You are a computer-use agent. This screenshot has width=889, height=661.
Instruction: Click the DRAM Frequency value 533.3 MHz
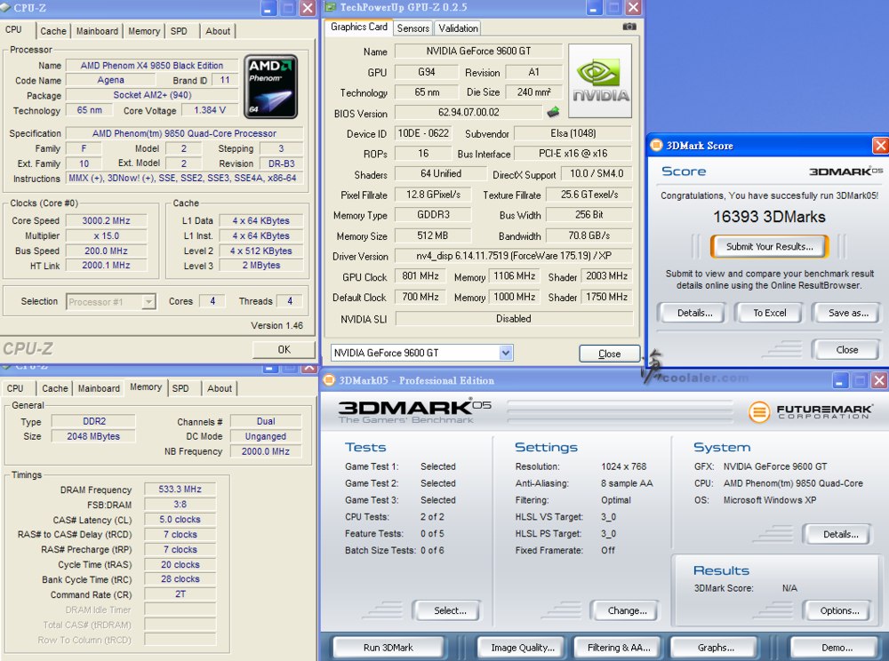click(x=180, y=489)
